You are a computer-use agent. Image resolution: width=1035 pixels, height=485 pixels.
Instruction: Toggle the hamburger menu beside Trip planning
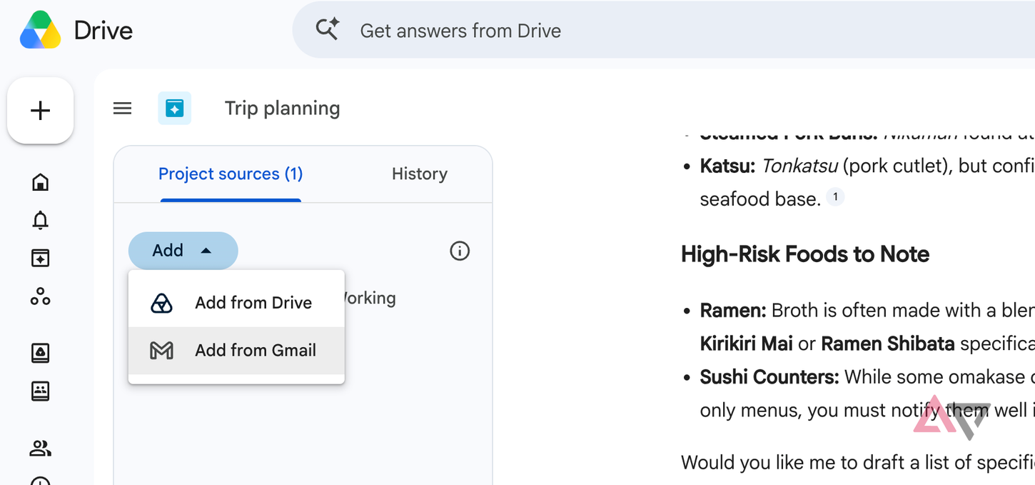coord(123,109)
